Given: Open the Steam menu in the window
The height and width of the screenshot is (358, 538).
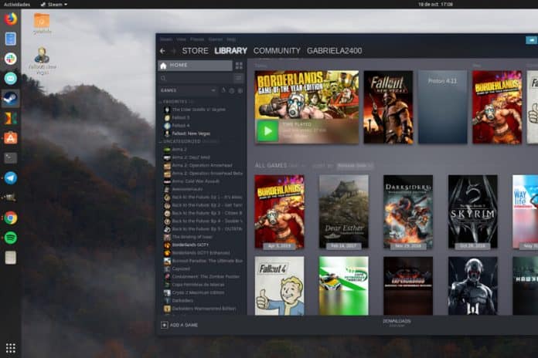Looking at the screenshot, I should 166,39.
